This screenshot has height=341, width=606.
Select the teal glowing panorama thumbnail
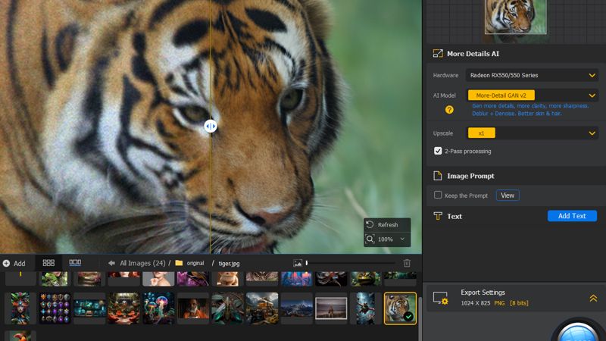(x=89, y=308)
